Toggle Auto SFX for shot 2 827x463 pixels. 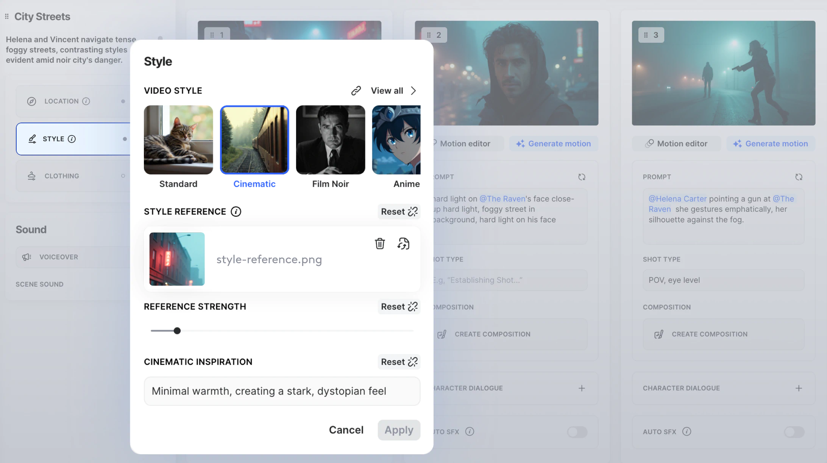[577, 432]
